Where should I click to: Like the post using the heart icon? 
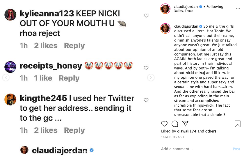pyautogui.click(x=164, y=124)
